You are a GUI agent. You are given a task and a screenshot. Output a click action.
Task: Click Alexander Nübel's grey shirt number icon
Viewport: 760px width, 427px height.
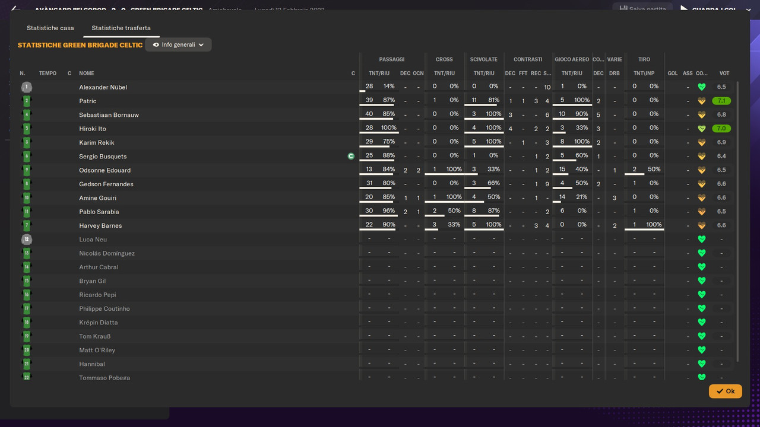pyautogui.click(x=26, y=87)
